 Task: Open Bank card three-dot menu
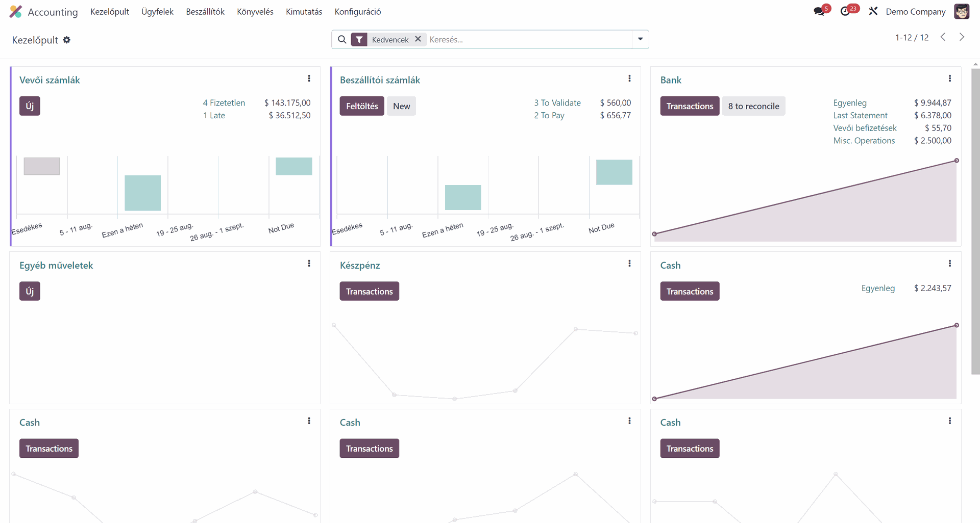(x=949, y=79)
